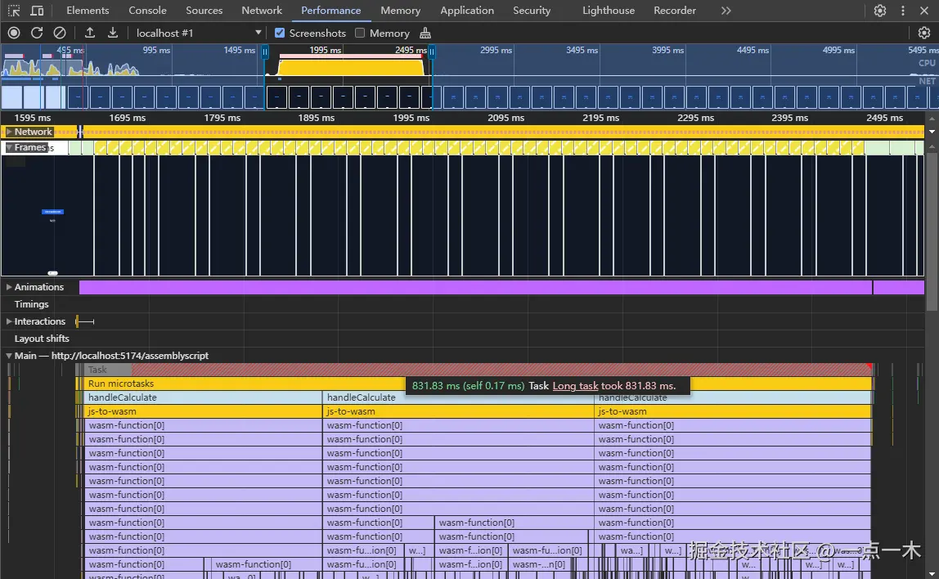
Task: Click the load profile upload icon
Action: tap(90, 33)
